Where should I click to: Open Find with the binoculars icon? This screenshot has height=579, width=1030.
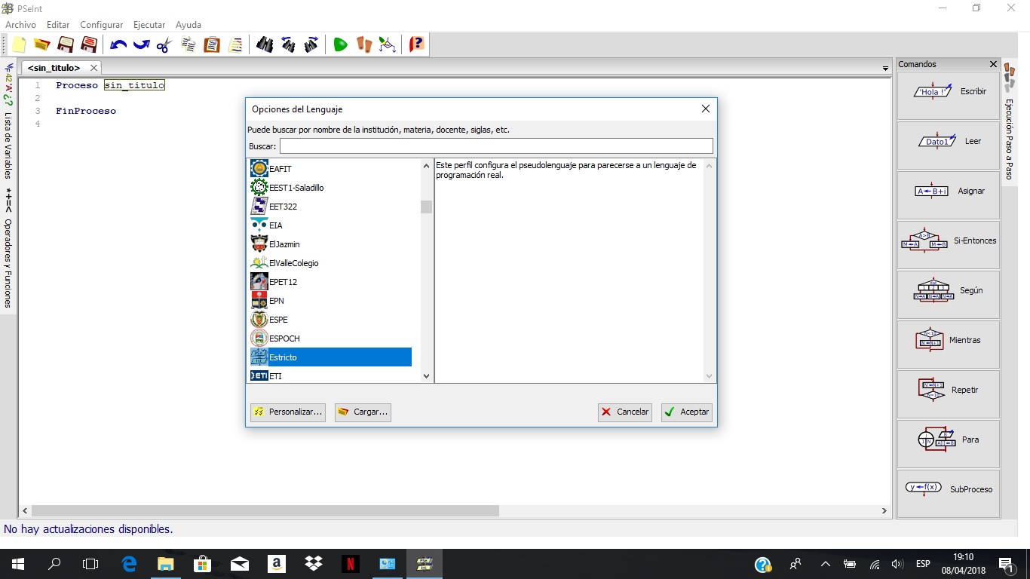(265, 44)
